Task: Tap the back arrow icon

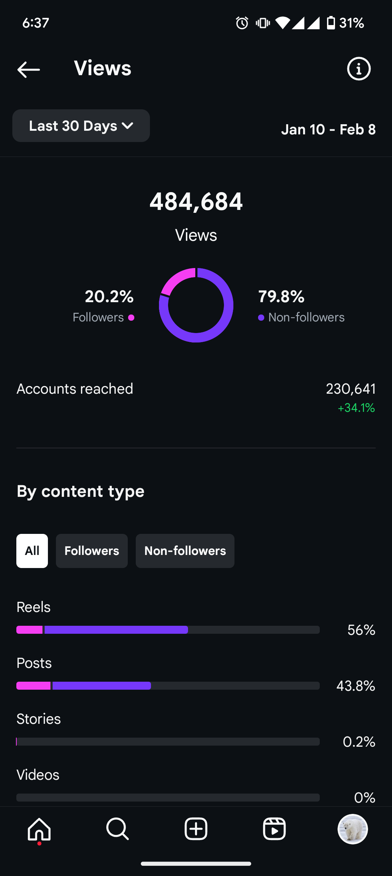Action: (x=29, y=69)
